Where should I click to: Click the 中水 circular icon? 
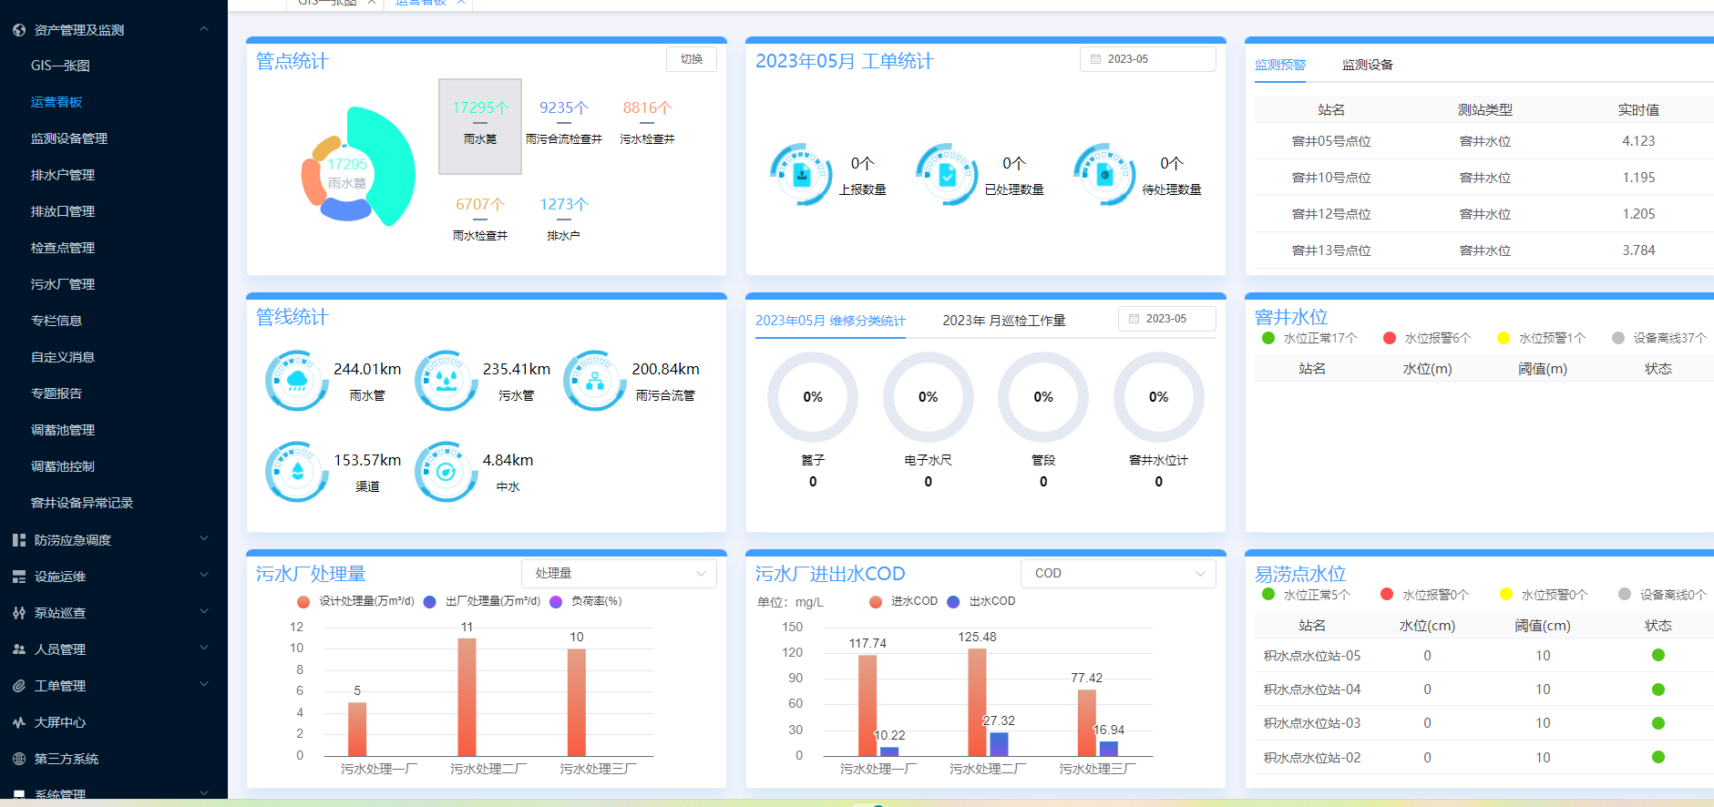click(446, 472)
